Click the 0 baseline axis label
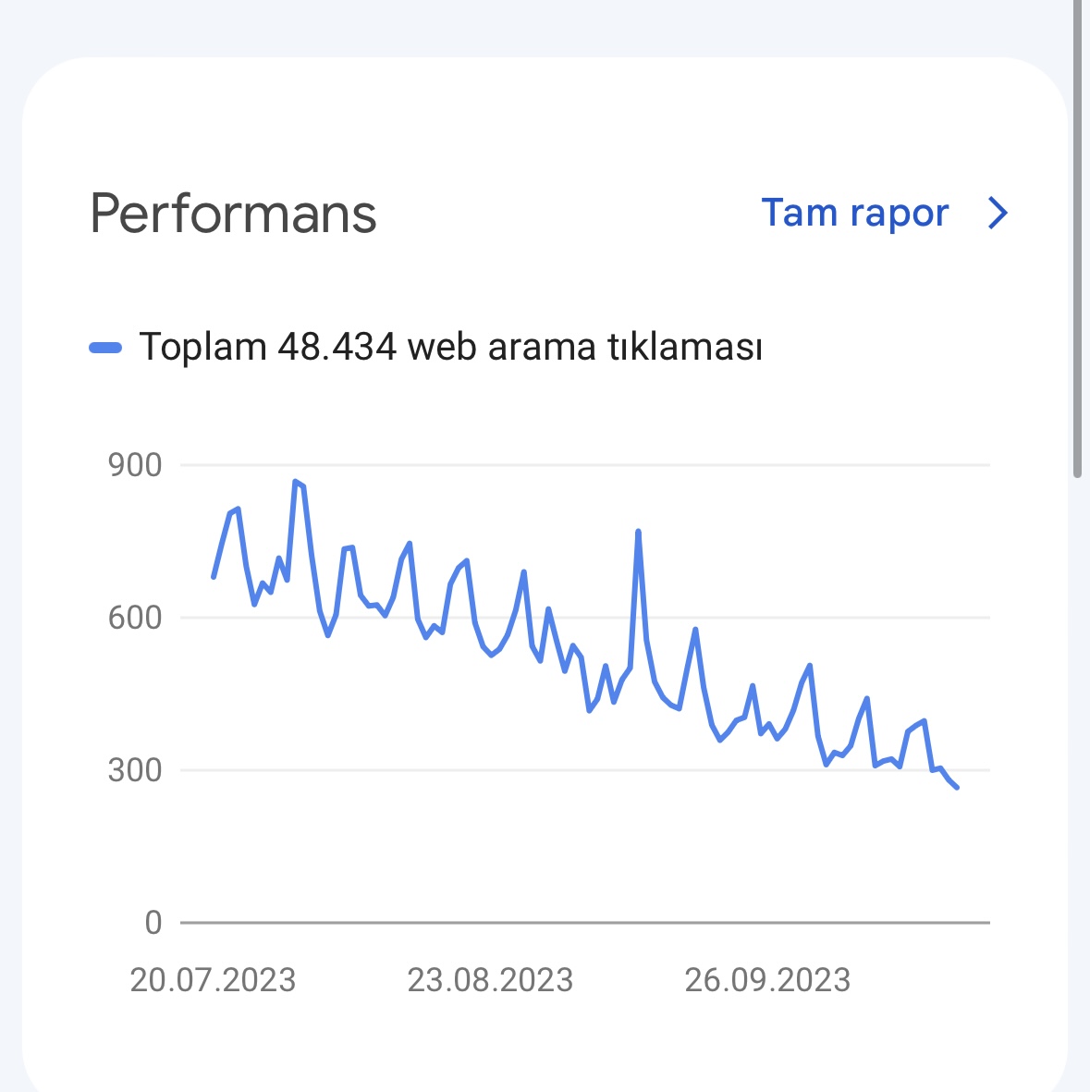 tap(153, 923)
